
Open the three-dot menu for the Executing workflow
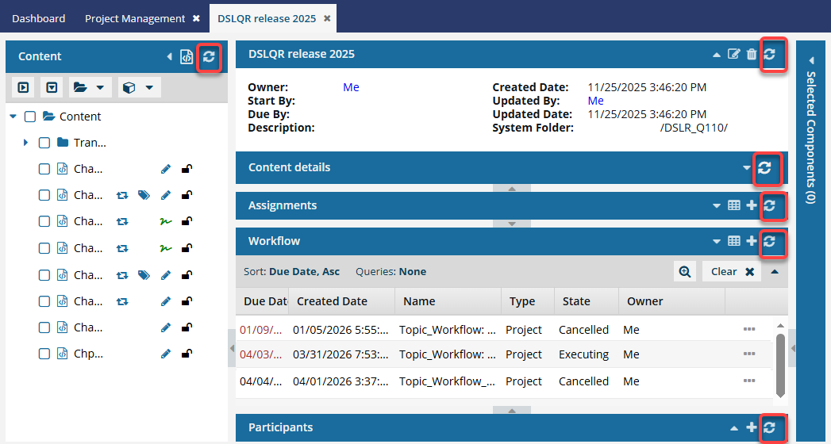click(748, 354)
